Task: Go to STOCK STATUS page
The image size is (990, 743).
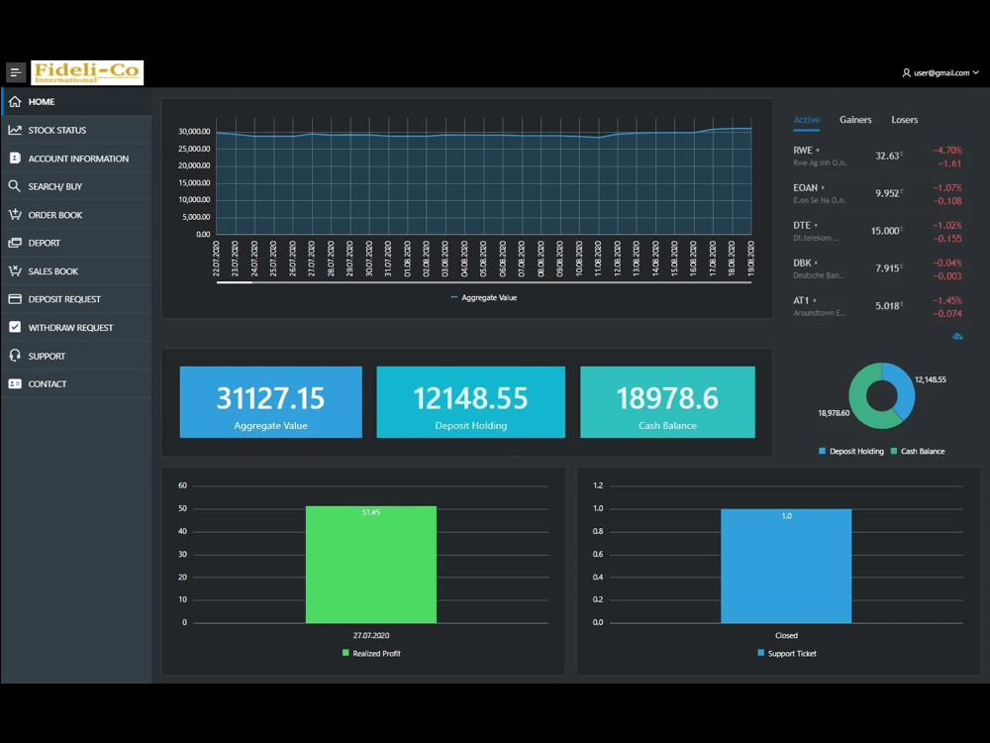Action: pos(76,130)
